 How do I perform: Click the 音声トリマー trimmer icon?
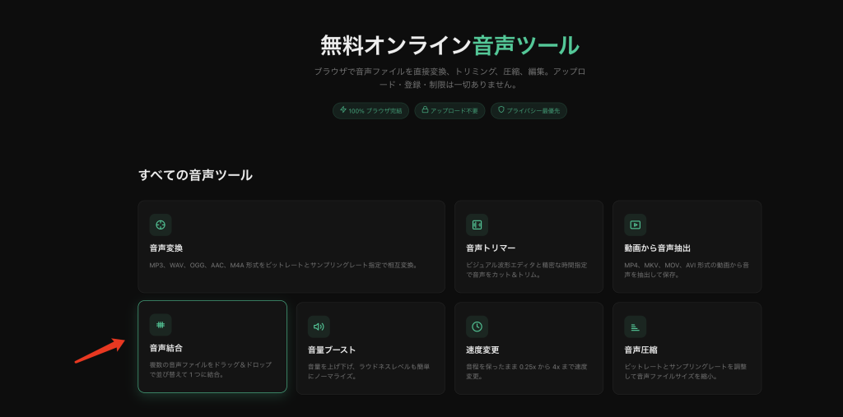coord(477,225)
